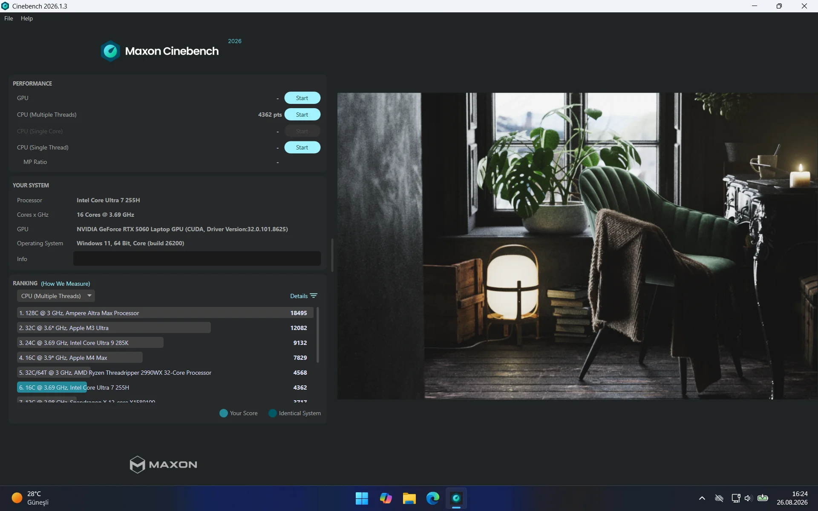Click the How We Measure link

[x=65, y=284]
